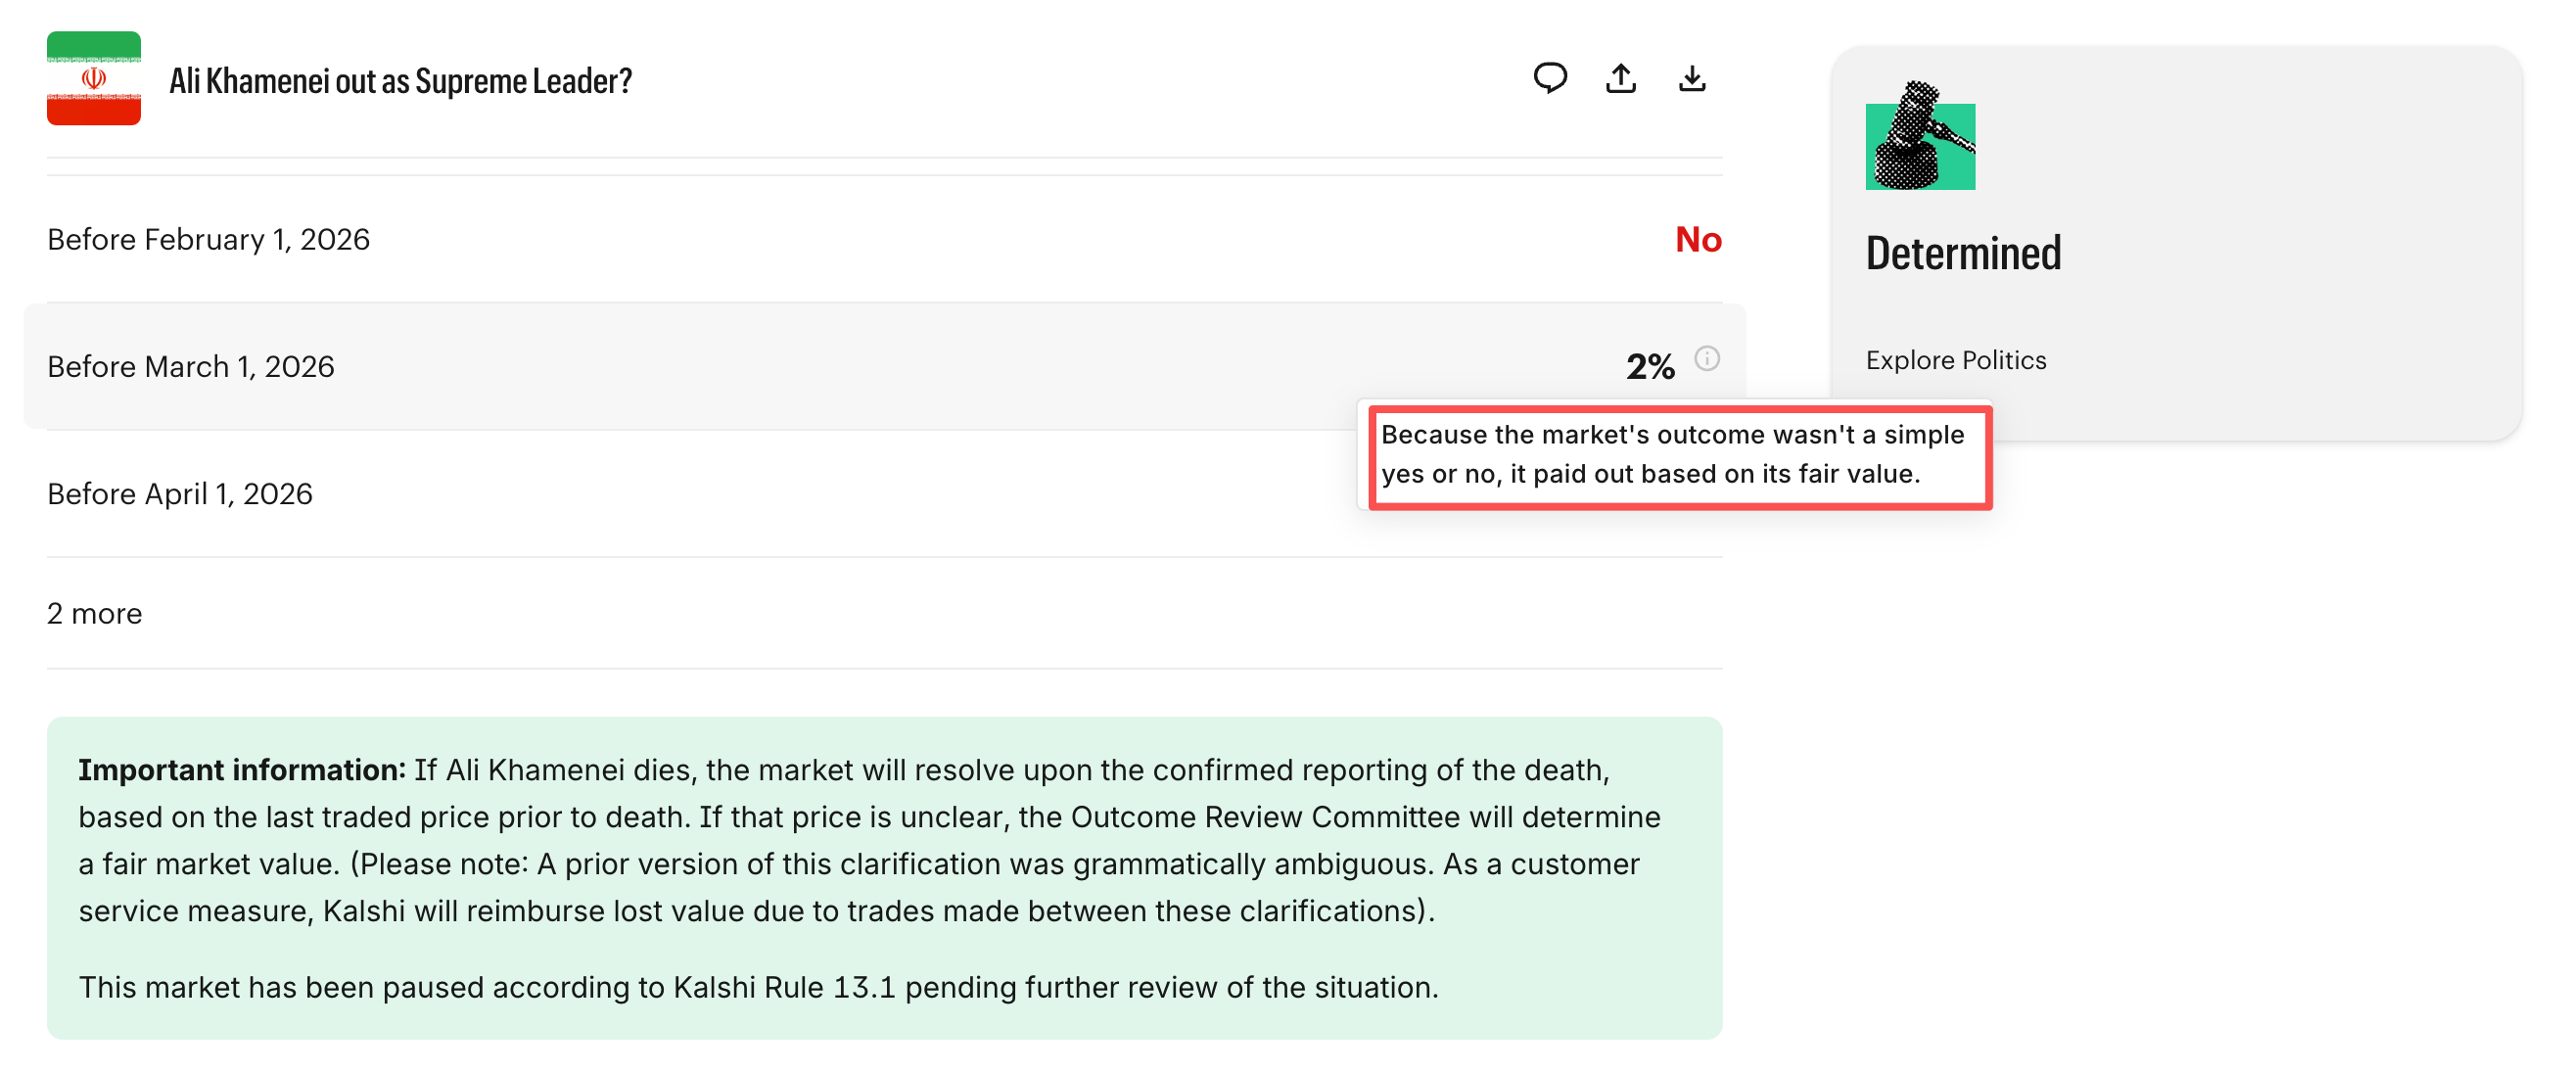The width and height of the screenshot is (2561, 1073).
Task: Open the Explore Politics link
Action: tap(1956, 360)
